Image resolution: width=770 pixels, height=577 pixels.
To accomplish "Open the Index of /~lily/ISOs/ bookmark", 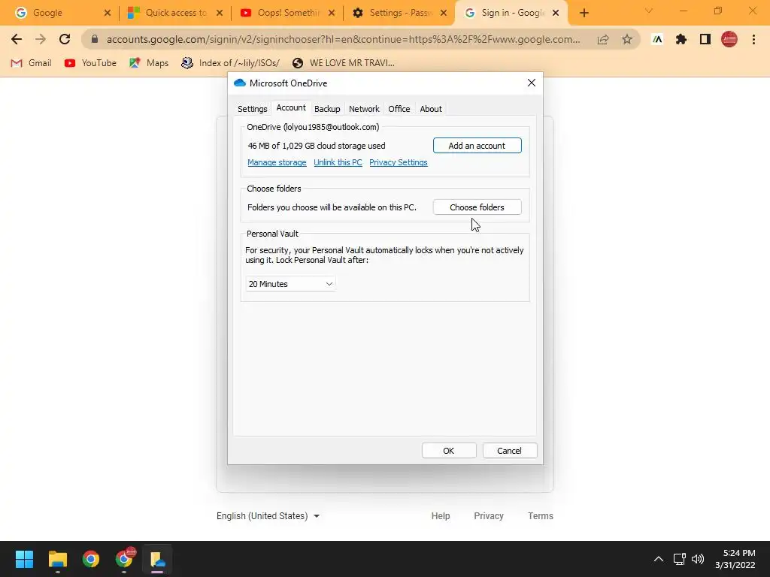I will tap(230, 63).
